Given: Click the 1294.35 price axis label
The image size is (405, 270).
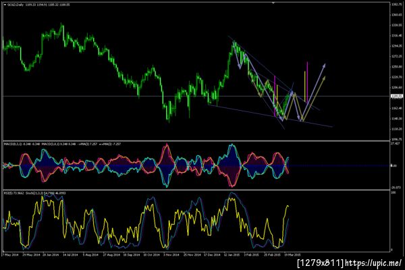Looking at the screenshot, I should [396, 46].
